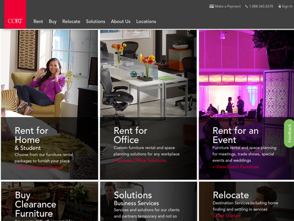
Task: Open the Solutions menu
Action: pos(96,21)
